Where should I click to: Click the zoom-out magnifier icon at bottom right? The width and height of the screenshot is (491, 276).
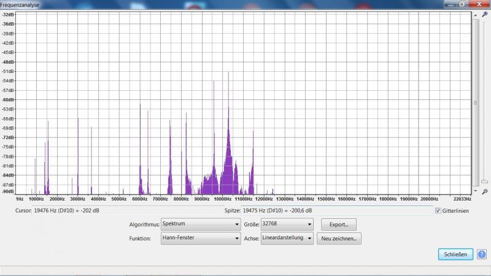[484, 191]
